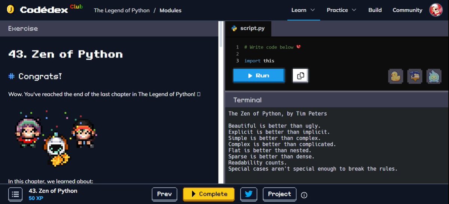Copy code with the clipboard icon button
The image size is (449, 204).
click(300, 76)
